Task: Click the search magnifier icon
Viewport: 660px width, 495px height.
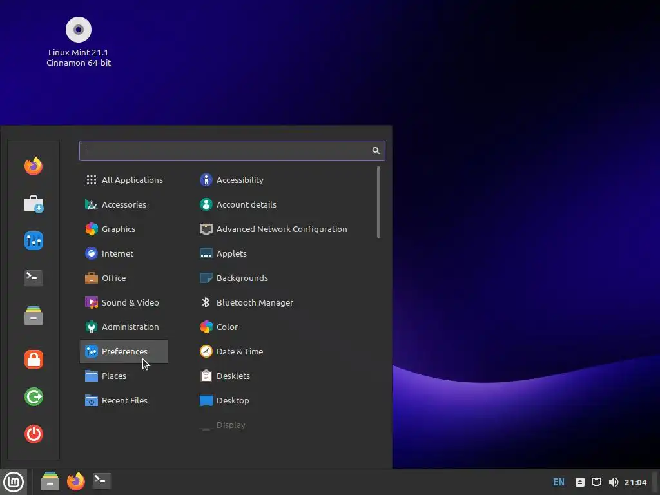Action: 376,151
